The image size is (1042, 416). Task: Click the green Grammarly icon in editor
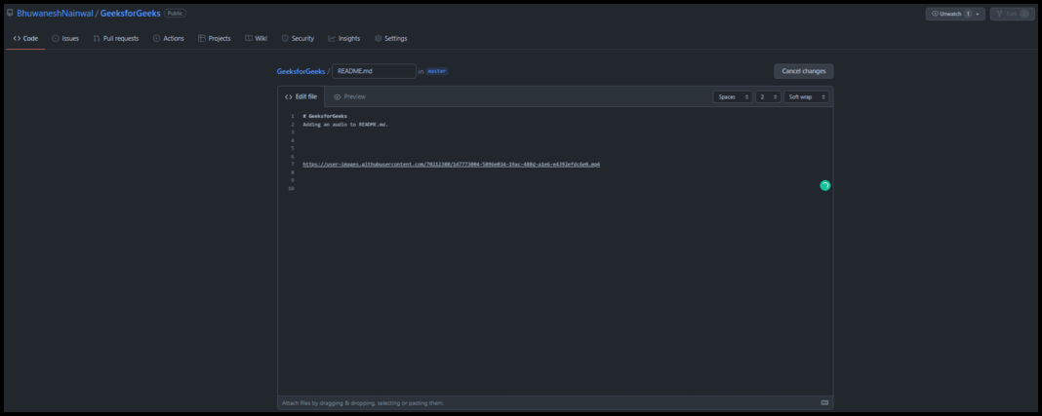(x=824, y=185)
